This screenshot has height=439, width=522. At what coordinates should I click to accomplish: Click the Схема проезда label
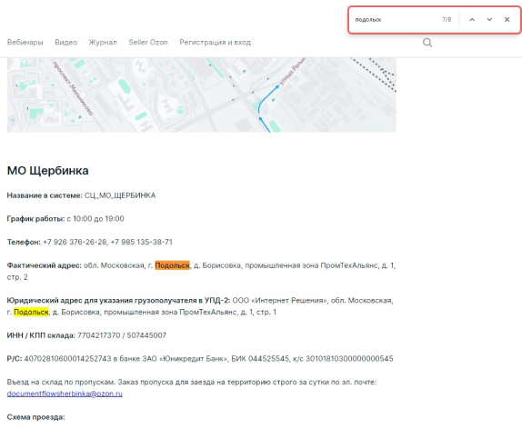pyautogui.click(x=36, y=417)
